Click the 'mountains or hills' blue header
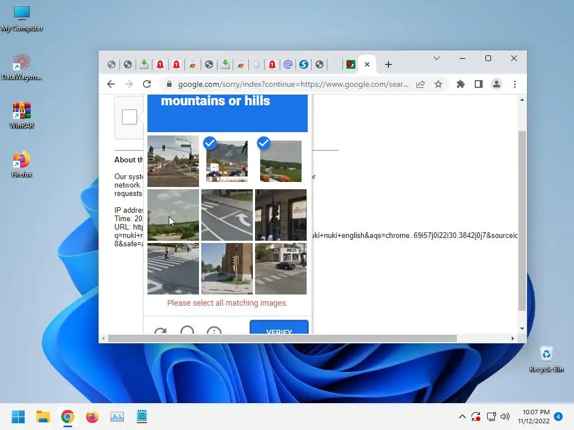Viewport: 574px width, 430px height. tap(228, 113)
